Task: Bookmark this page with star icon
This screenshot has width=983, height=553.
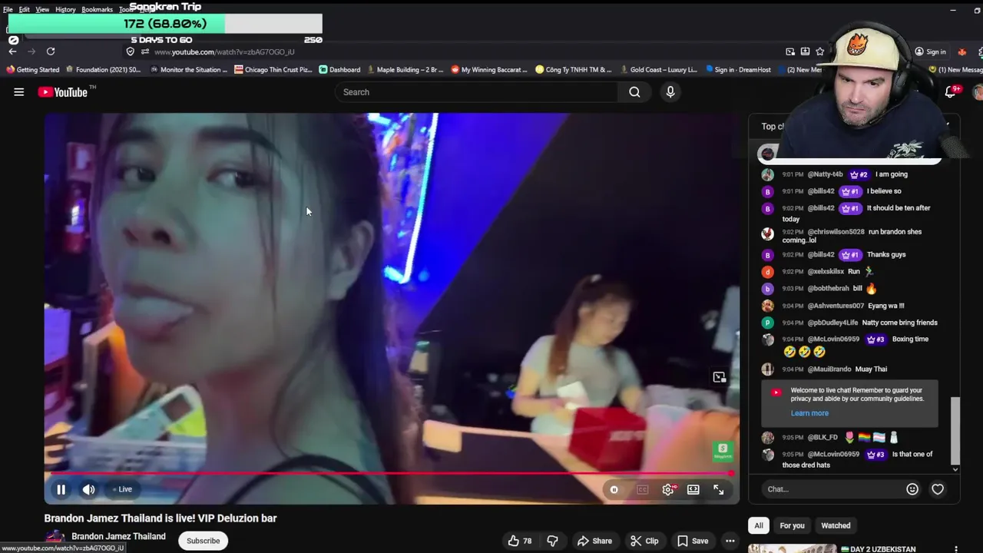Action: 820,51
